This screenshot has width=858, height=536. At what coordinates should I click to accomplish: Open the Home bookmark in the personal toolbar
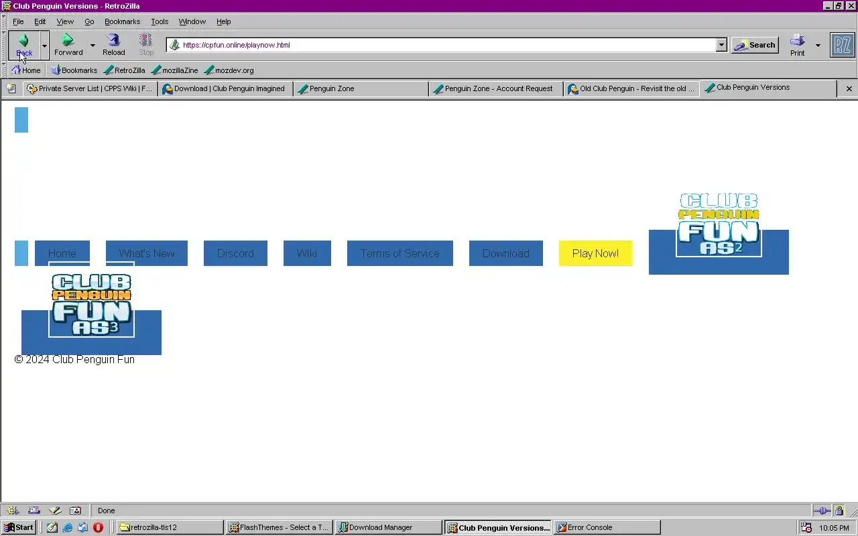pos(26,70)
